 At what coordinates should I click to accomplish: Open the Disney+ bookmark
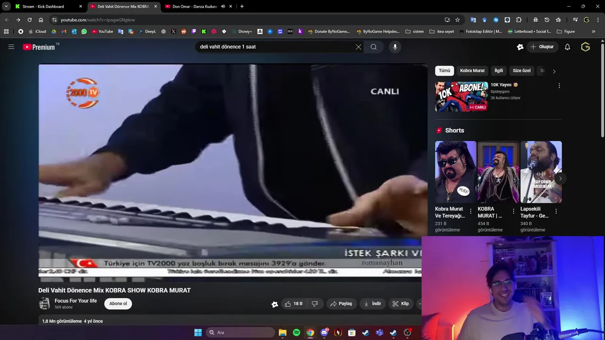(242, 32)
